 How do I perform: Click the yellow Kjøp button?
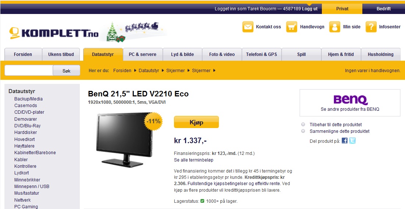(x=196, y=122)
